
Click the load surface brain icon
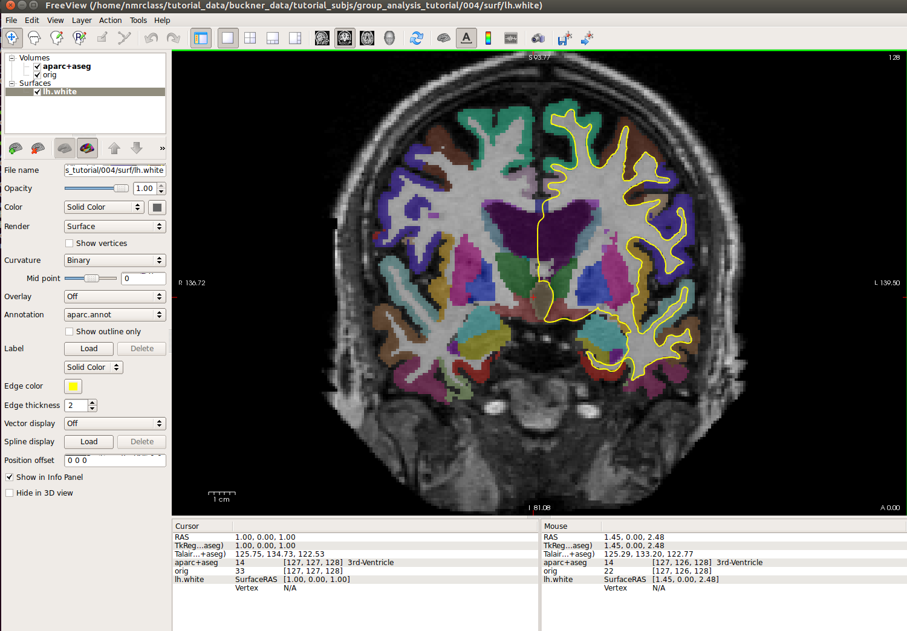(16, 148)
